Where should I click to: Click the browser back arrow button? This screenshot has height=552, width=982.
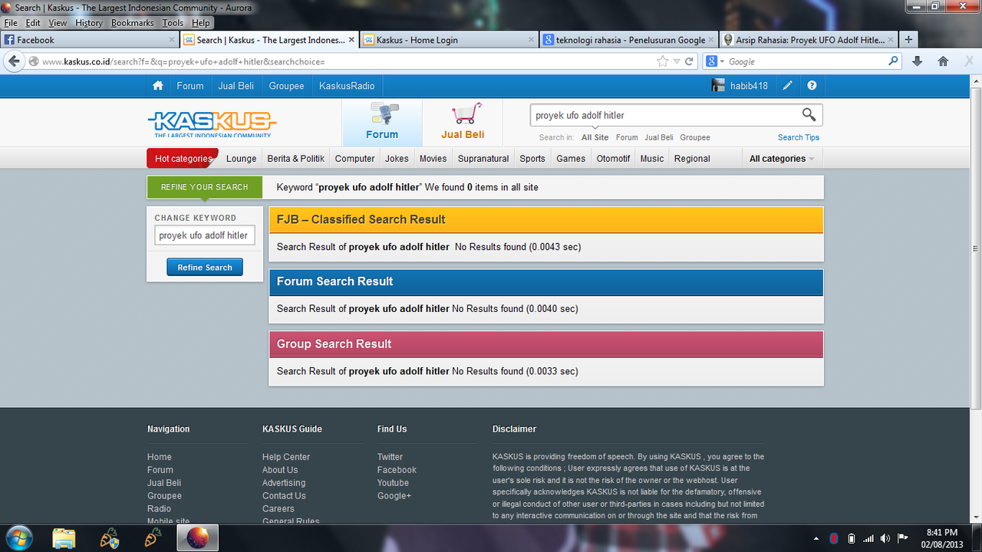pyautogui.click(x=13, y=61)
